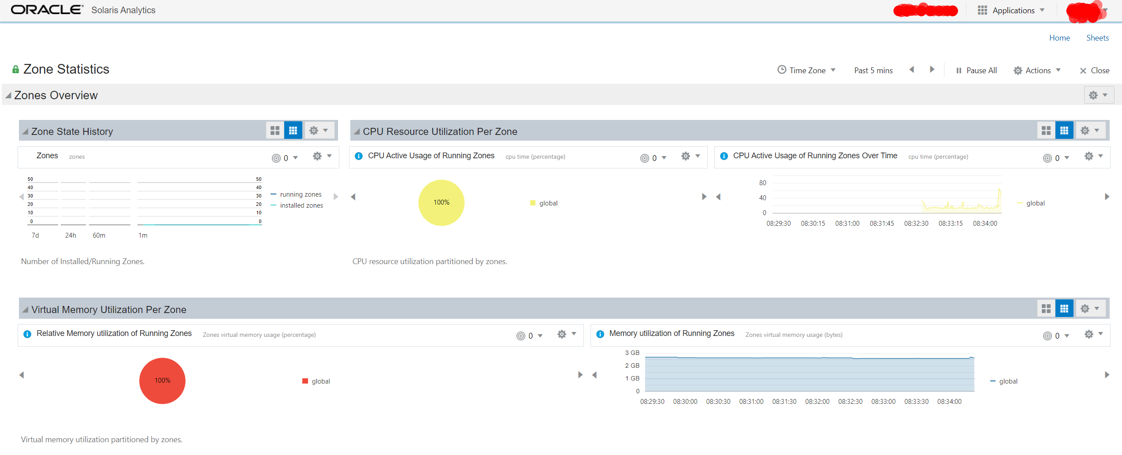Open gear settings for Relative Memory utilization

(x=567, y=334)
